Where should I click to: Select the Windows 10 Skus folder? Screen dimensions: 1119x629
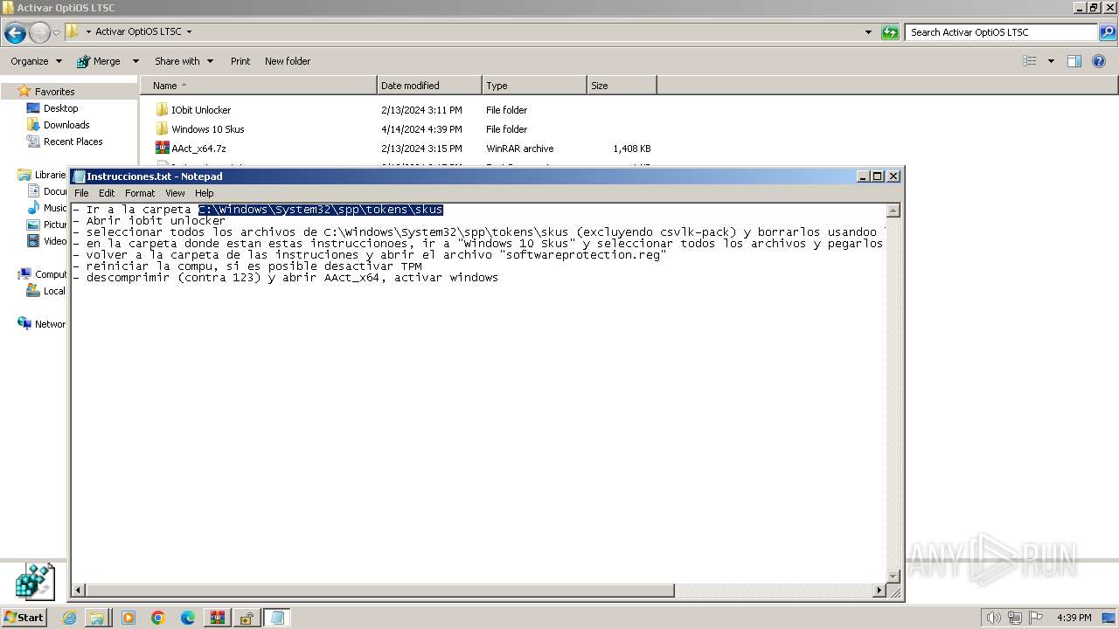click(207, 129)
